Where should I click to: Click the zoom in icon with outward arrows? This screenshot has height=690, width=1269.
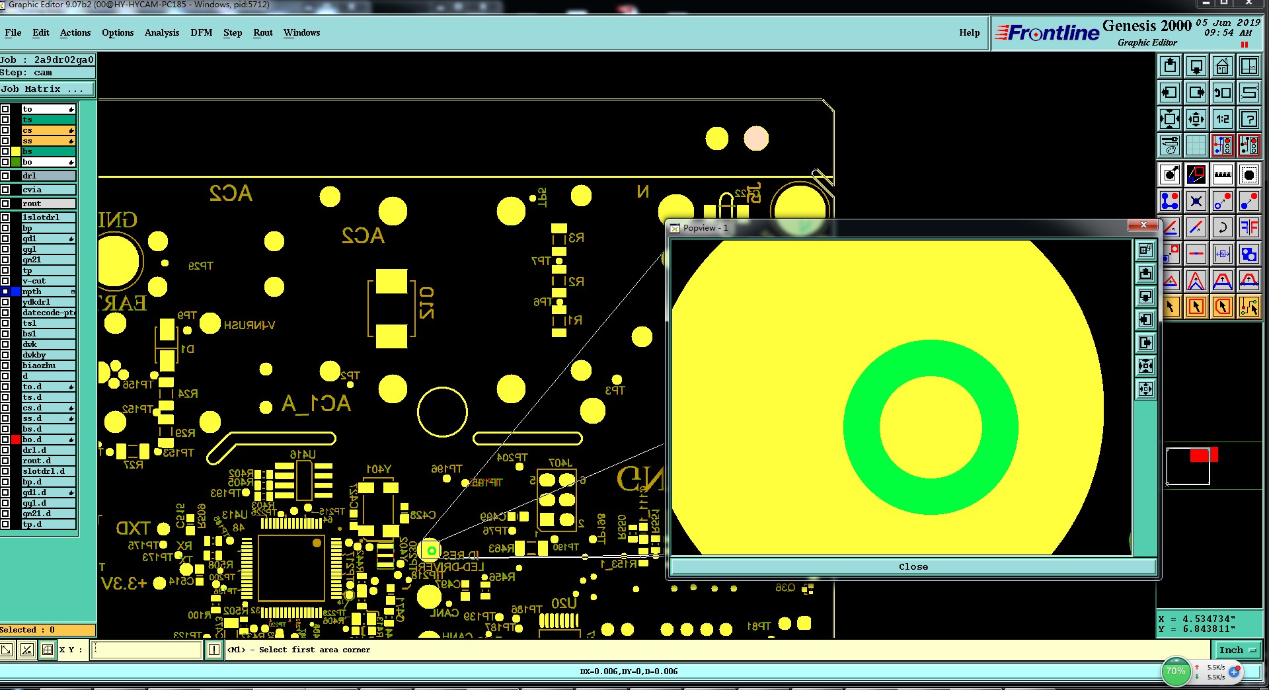point(1170,119)
